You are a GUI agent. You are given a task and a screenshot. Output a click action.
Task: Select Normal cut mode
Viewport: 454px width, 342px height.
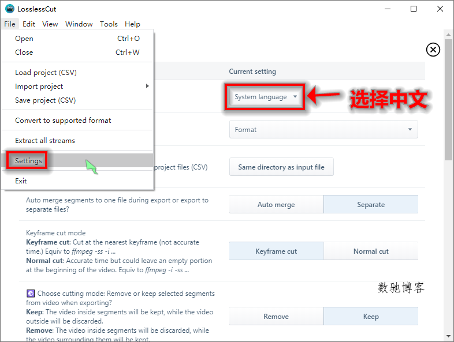(x=371, y=251)
